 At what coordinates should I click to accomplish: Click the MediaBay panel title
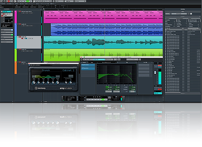coord(183,9)
